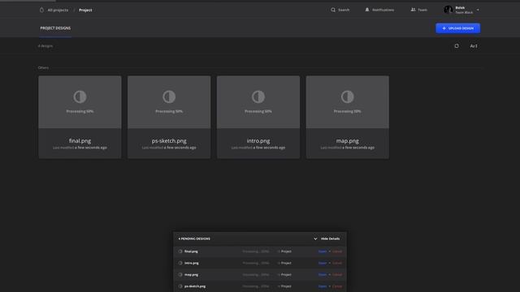This screenshot has width=520, height=292.
Task: Click status icon in final.png pending row
Action: [x=180, y=251]
